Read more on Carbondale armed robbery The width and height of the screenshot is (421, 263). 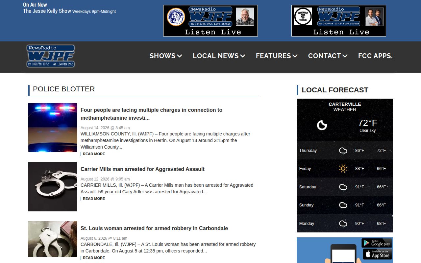94,258
